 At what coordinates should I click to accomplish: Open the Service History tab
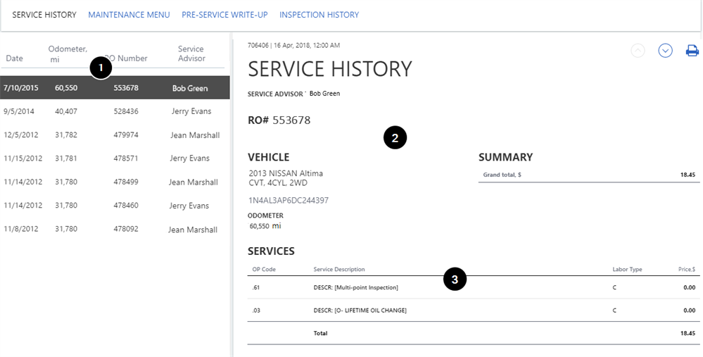tap(44, 15)
